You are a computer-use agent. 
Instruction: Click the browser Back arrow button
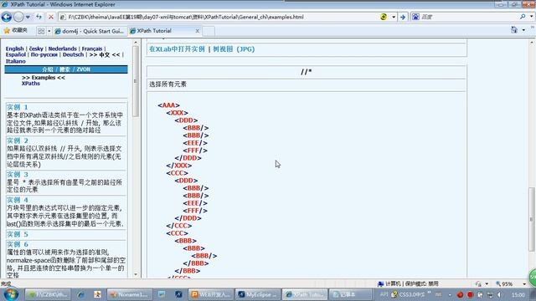[x=7, y=17]
